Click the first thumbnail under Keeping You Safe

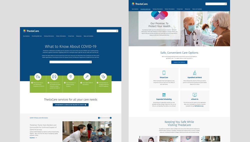click(148, 139)
